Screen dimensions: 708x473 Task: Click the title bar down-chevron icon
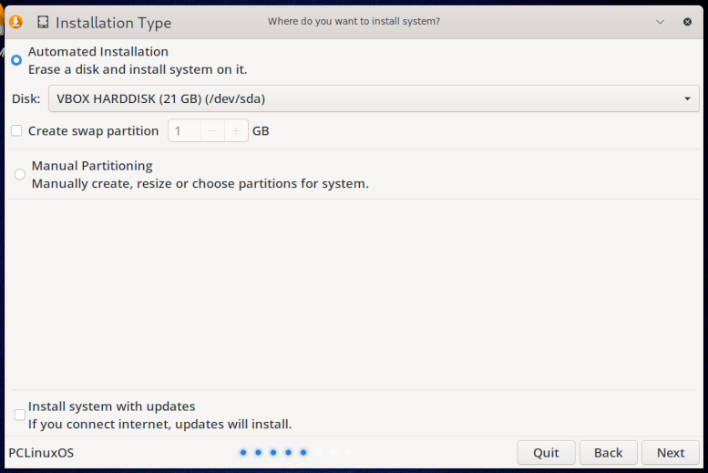click(660, 22)
